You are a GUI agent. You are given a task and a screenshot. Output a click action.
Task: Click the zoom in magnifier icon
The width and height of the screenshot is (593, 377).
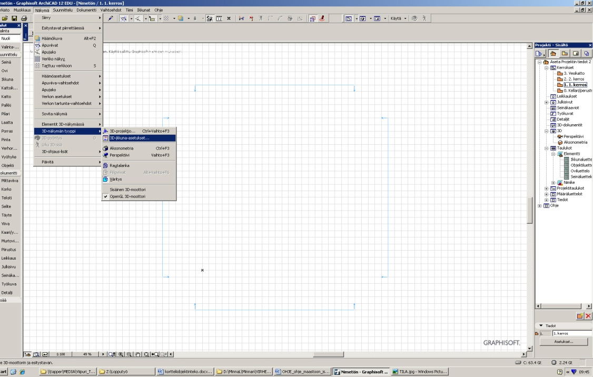[x=121, y=354]
